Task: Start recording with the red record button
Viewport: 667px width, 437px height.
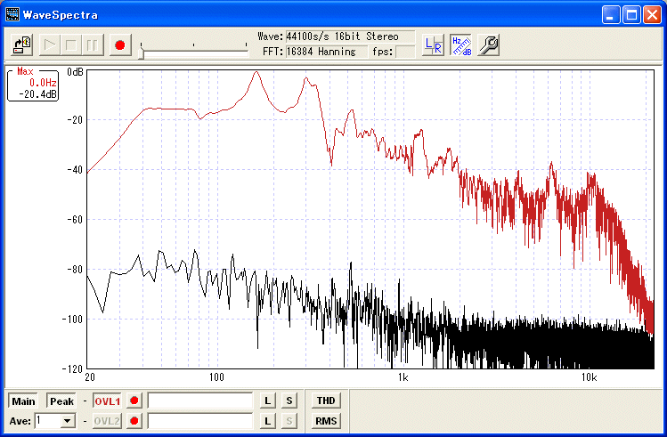Action: click(121, 45)
